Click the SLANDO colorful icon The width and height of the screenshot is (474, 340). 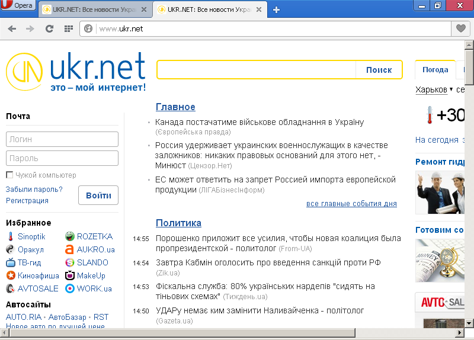70,262
